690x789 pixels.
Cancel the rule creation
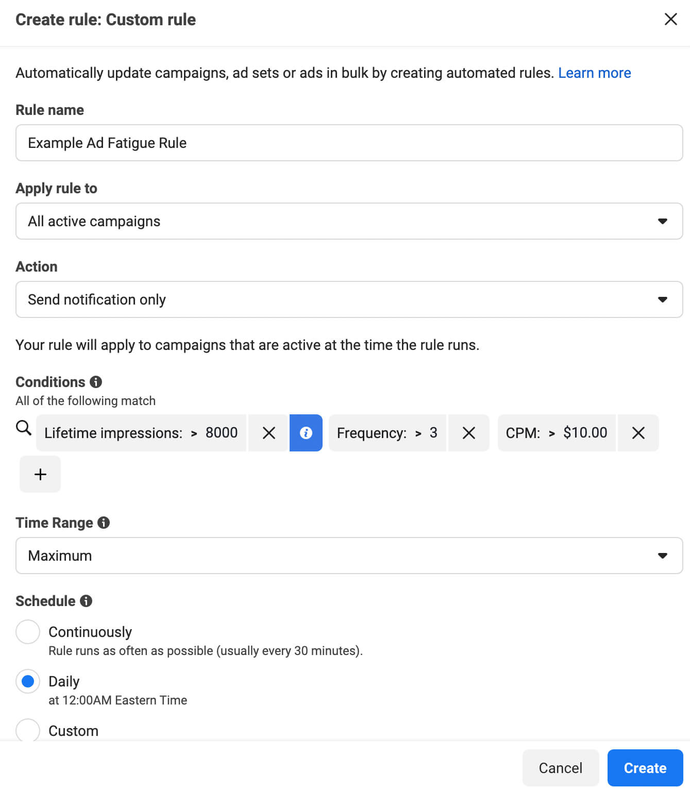point(560,767)
